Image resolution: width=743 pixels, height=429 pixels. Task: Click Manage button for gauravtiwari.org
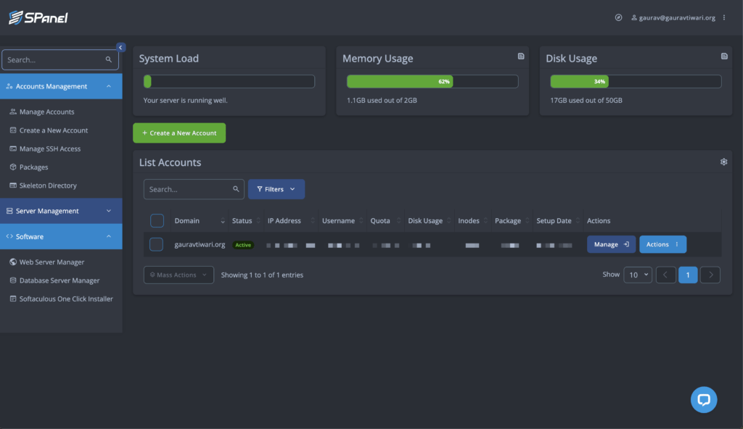611,245
